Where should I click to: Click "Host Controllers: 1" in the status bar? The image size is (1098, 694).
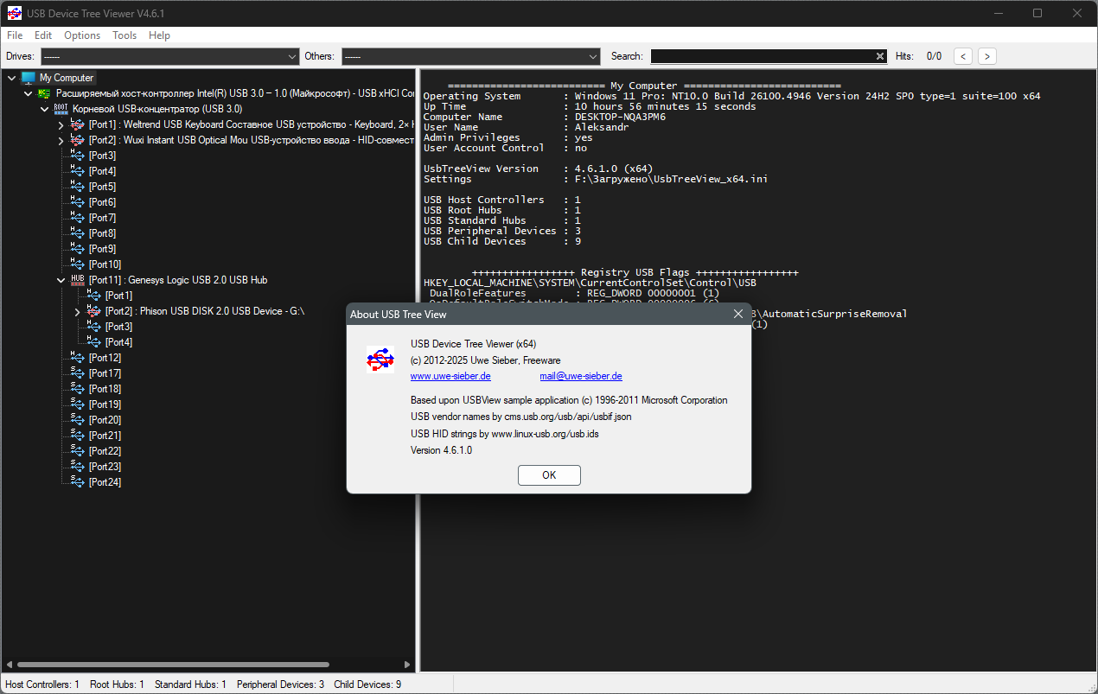click(x=42, y=684)
